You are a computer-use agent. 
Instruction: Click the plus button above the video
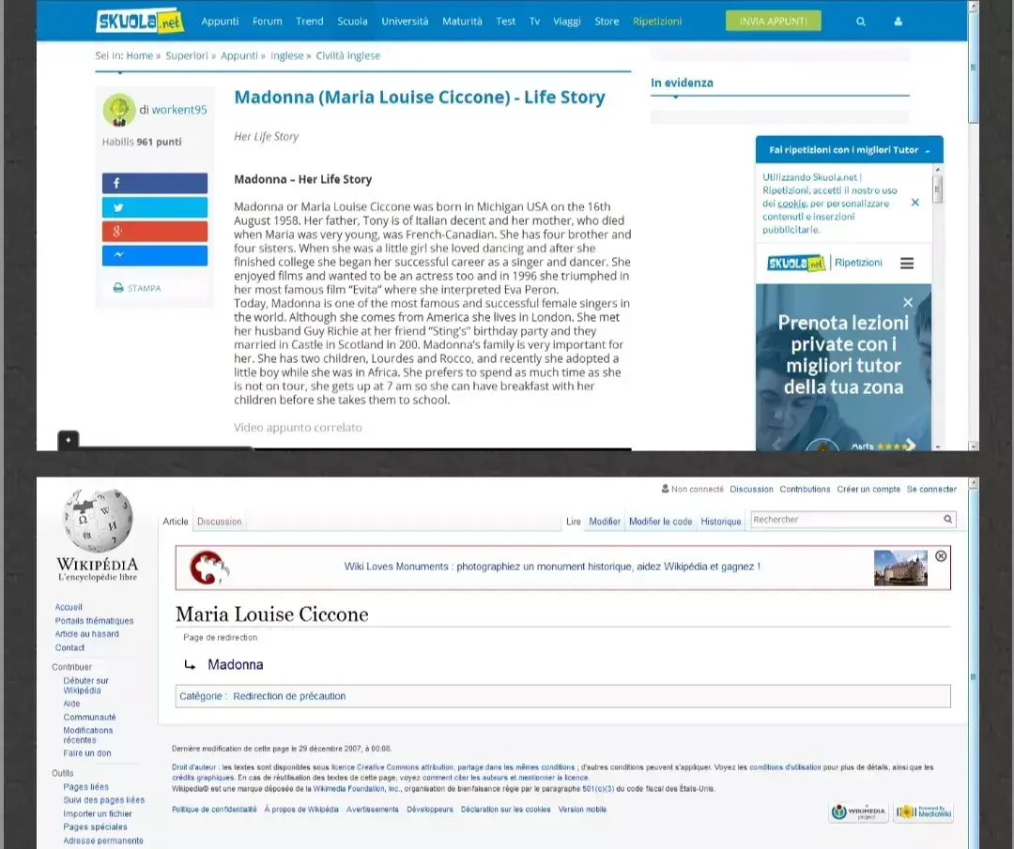(69, 440)
